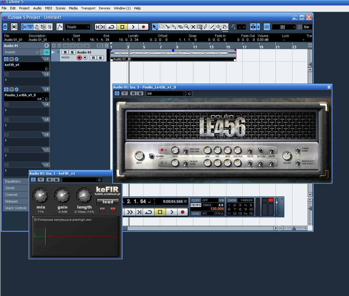
Task: Click LE456 channel switch knob
Action: 152,156
